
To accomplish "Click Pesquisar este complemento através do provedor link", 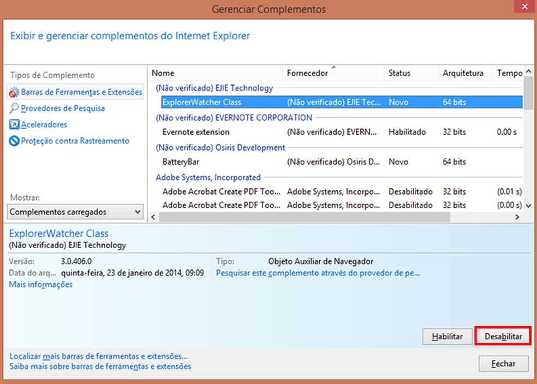I will (318, 273).
